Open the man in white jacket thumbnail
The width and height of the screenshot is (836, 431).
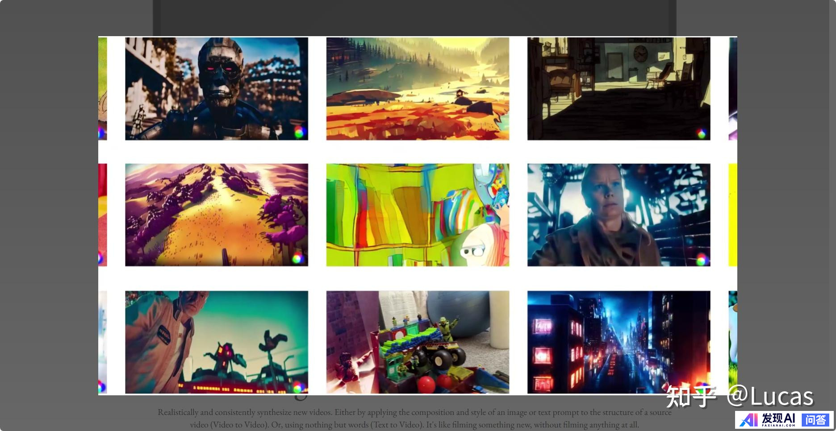(217, 342)
